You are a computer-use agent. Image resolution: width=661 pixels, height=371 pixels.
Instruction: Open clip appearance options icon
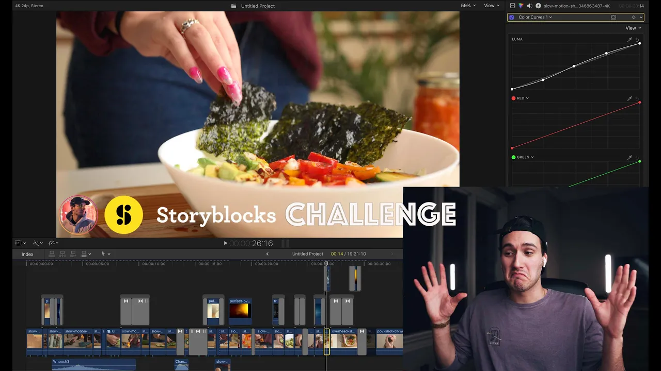tap(18, 243)
